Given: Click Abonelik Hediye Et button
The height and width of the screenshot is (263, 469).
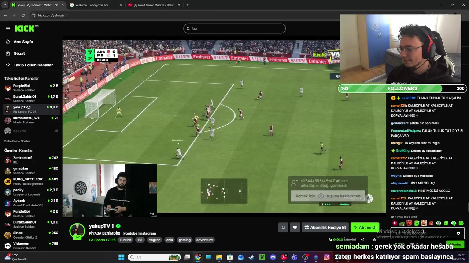Looking at the screenshot, I should pos(325,228).
